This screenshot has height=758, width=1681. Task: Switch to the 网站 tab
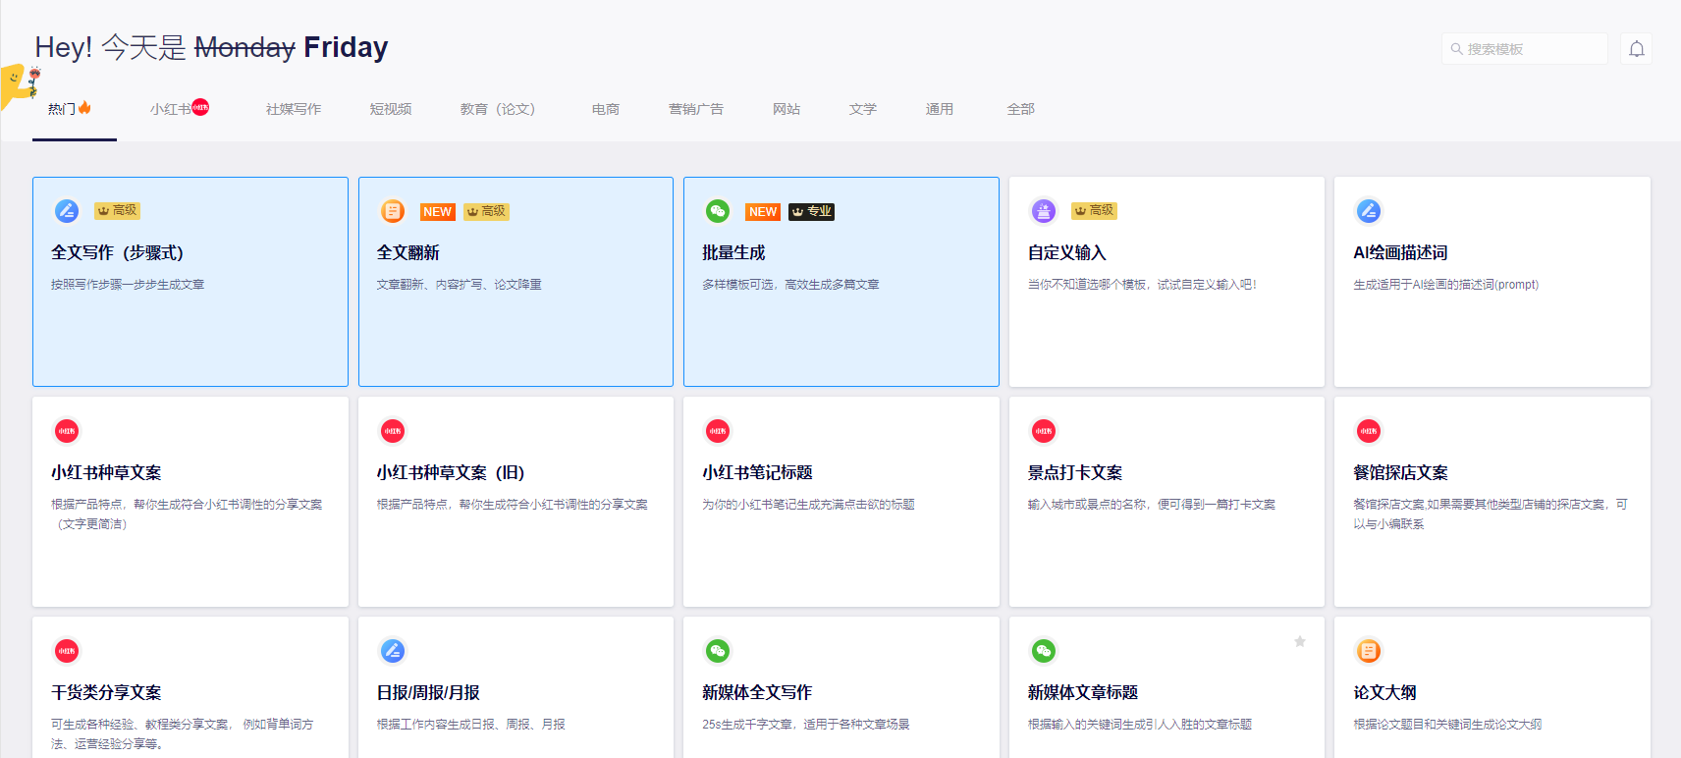click(786, 109)
